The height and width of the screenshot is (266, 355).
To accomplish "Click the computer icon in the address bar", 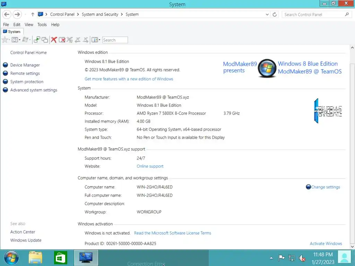I will point(41,14).
